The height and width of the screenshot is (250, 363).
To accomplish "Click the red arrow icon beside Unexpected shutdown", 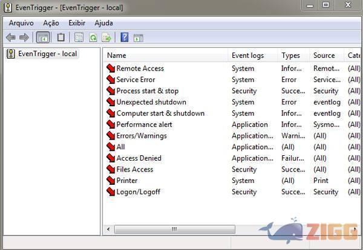I will click(111, 102).
